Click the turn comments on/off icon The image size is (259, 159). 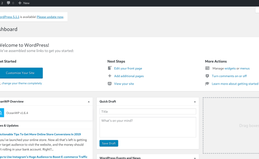[207, 76]
